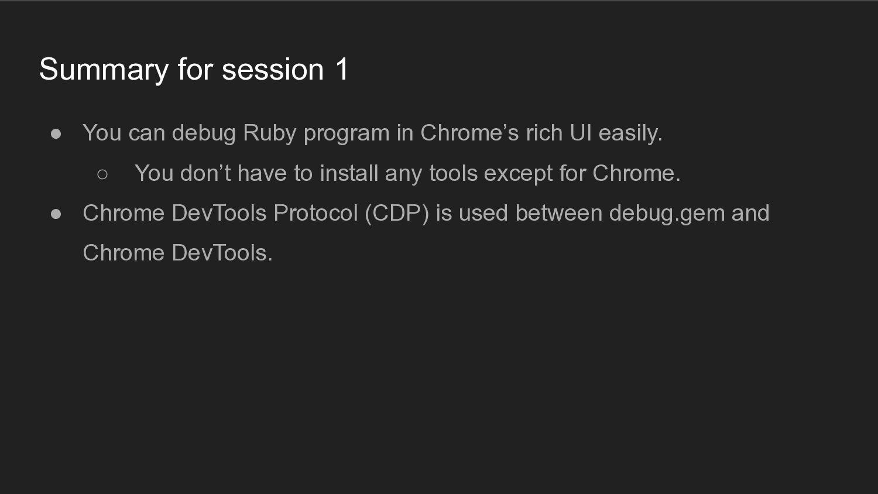Click "Chrome's" in the first bullet
This screenshot has width=878, height=494.
(469, 133)
